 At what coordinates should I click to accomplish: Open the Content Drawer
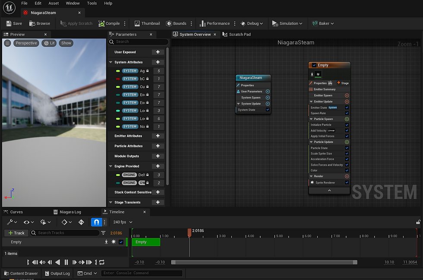click(x=21, y=273)
